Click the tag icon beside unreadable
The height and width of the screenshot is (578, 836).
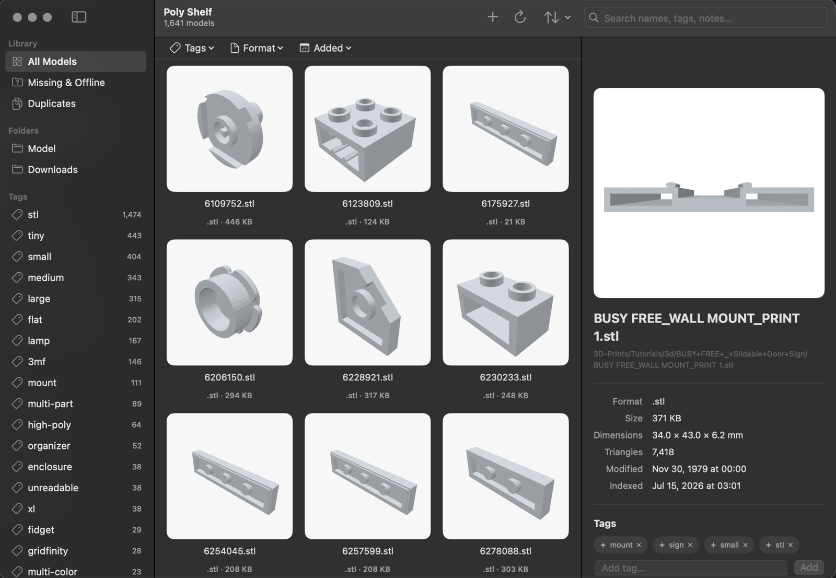coord(17,488)
